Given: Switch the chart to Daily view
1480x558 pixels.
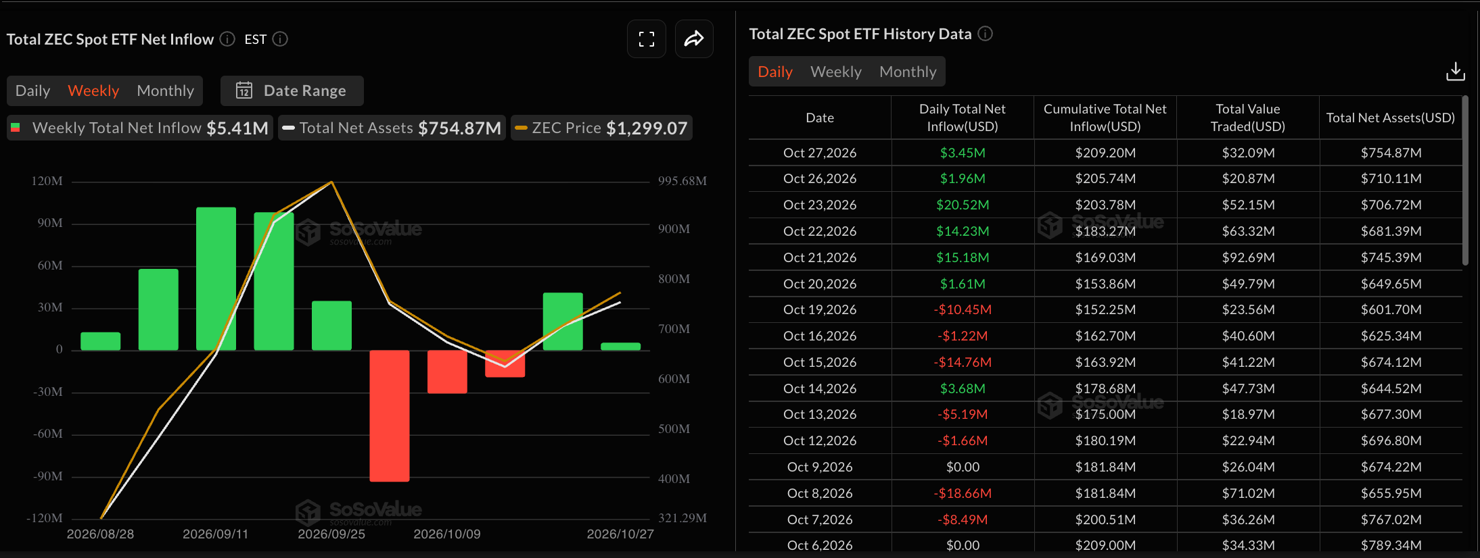Looking at the screenshot, I should (32, 91).
